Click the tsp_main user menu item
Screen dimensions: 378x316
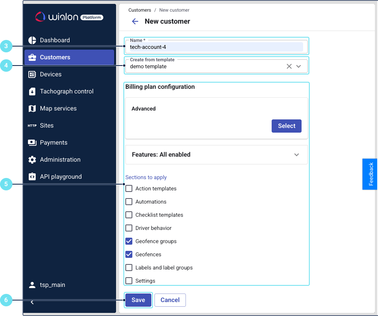52,285
